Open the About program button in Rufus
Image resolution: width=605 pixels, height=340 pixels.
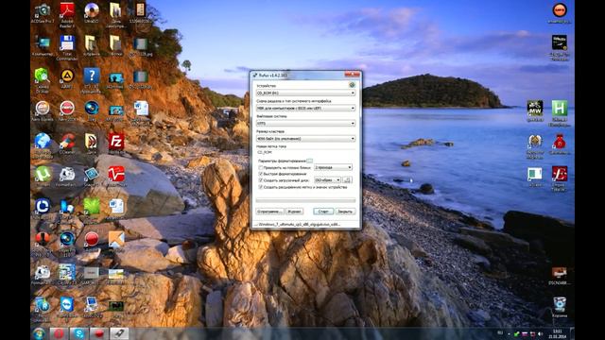[269, 212]
